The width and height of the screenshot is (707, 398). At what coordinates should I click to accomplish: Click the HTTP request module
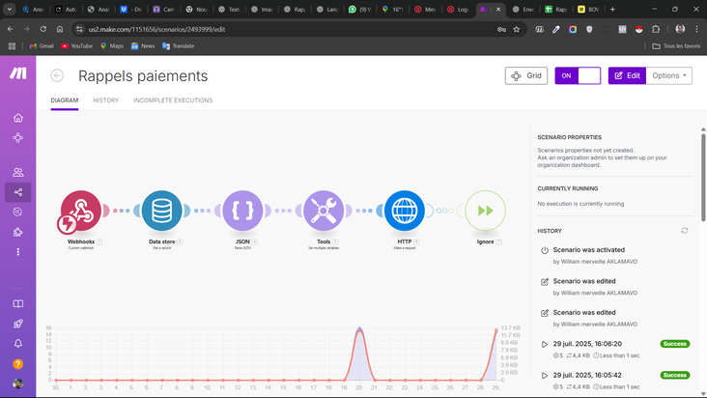click(x=405, y=210)
